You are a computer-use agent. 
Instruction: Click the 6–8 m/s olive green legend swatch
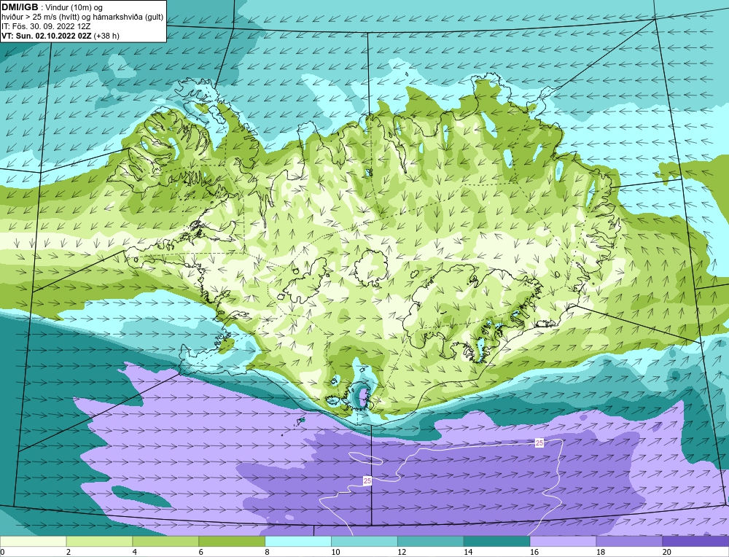click(x=232, y=541)
